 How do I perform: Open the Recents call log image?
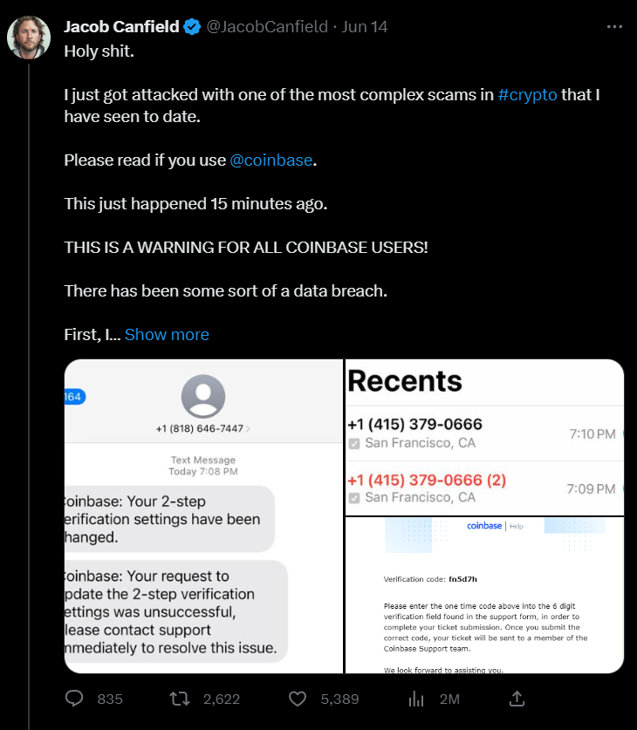(484, 437)
